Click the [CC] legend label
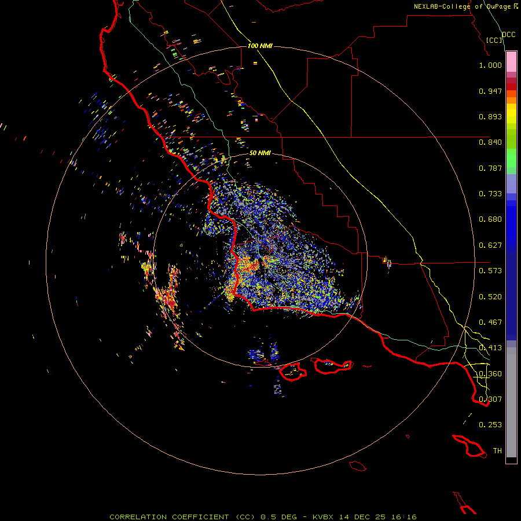The image size is (521, 521). [494, 40]
